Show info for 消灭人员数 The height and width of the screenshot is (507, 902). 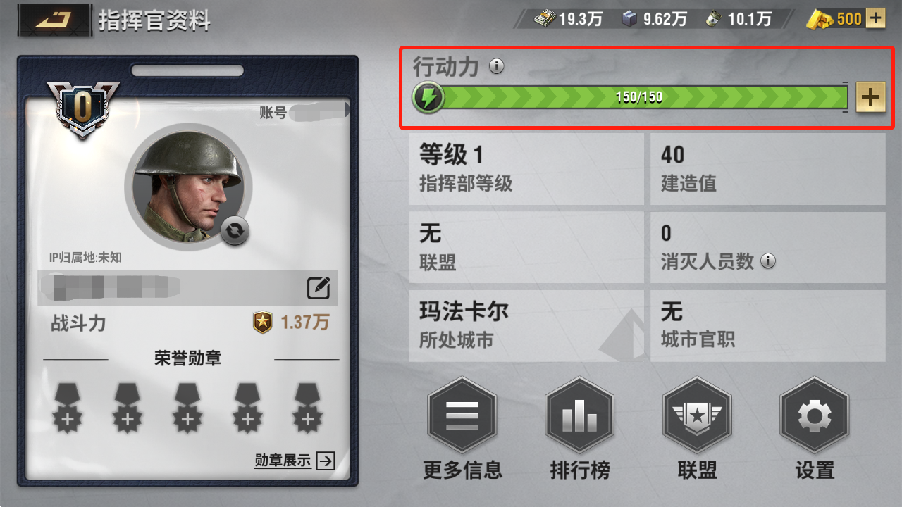[x=768, y=261]
